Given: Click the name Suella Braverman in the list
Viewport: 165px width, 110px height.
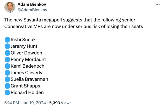Looking at the screenshot, I should 29,79.
